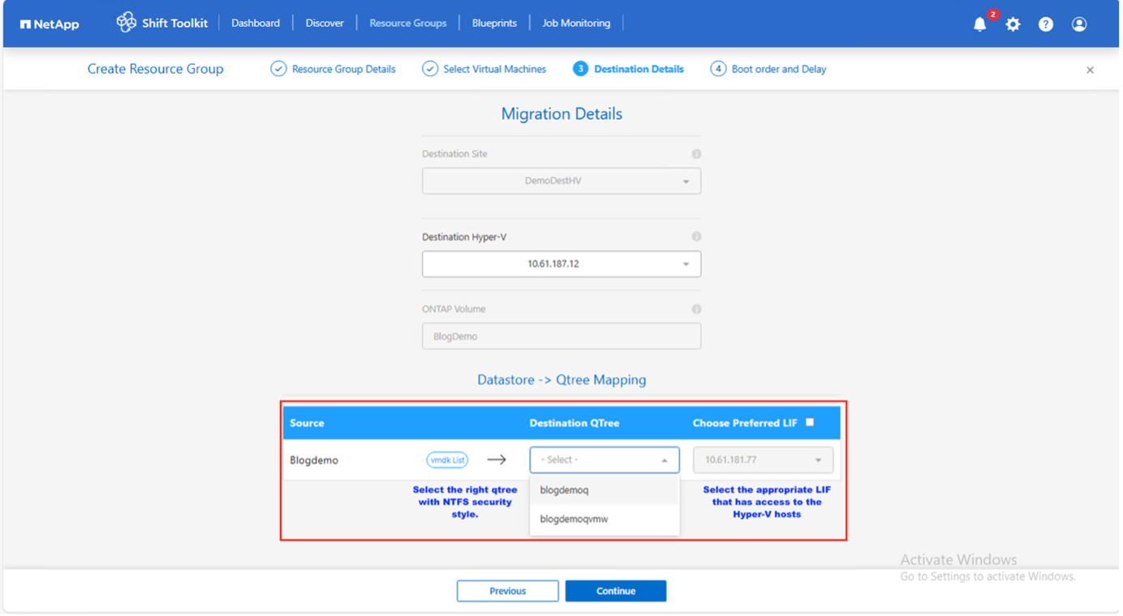This screenshot has width=1123, height=616.
Task: Click the info icon beside Destination Site
Action: click(x=698, y=153)
